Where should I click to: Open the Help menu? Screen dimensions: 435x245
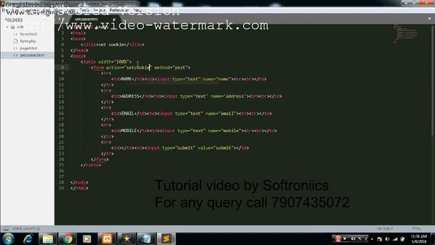tap(137, 10)
